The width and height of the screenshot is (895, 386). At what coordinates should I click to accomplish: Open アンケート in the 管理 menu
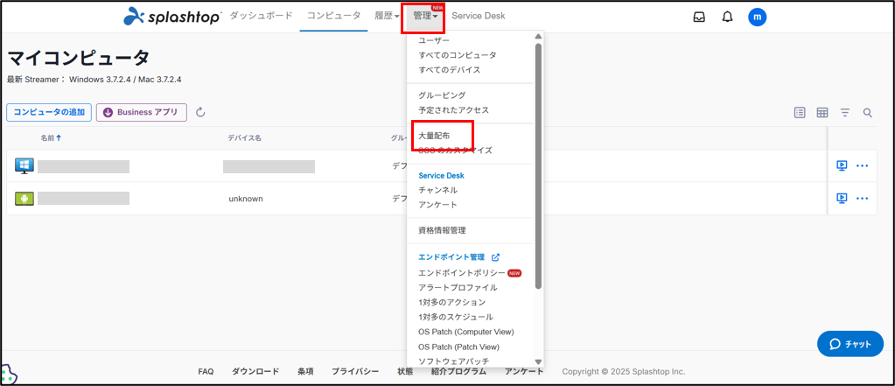click(x=437, y=205)
